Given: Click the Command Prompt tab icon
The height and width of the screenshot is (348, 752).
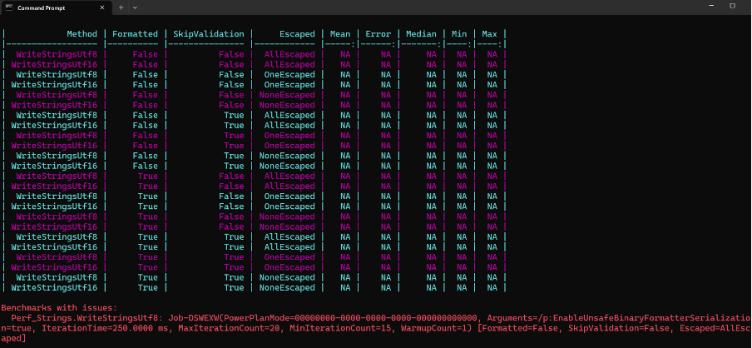Looking at the screenshot, I should 9,7.
